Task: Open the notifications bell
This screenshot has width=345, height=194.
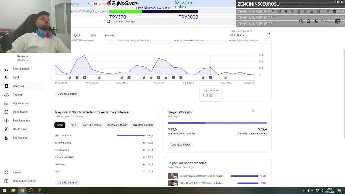Action: tap(308, 21)
